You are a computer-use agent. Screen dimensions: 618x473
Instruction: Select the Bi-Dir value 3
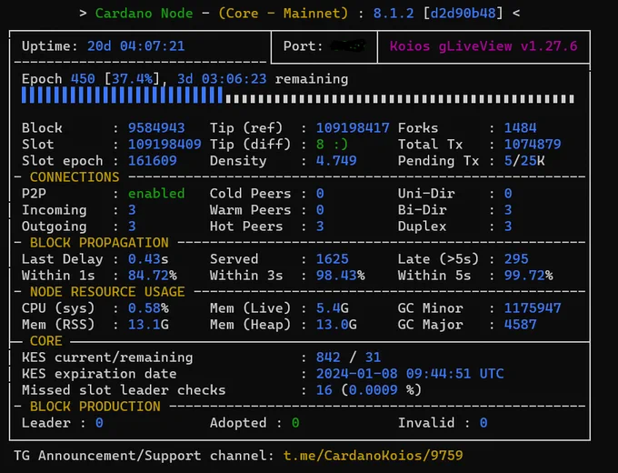508,210
